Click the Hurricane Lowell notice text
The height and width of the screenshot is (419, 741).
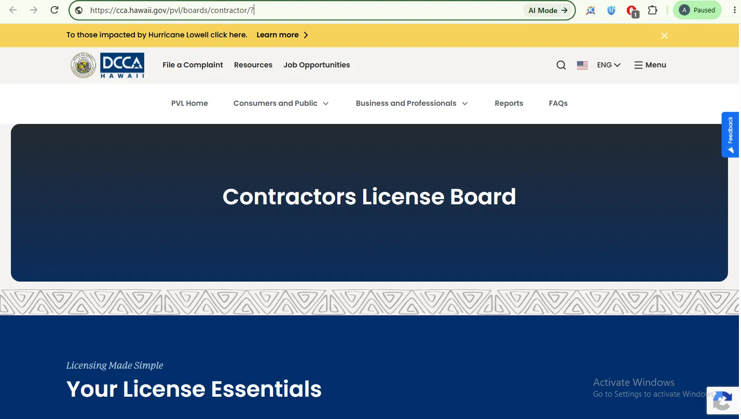[x=157, y=35]
